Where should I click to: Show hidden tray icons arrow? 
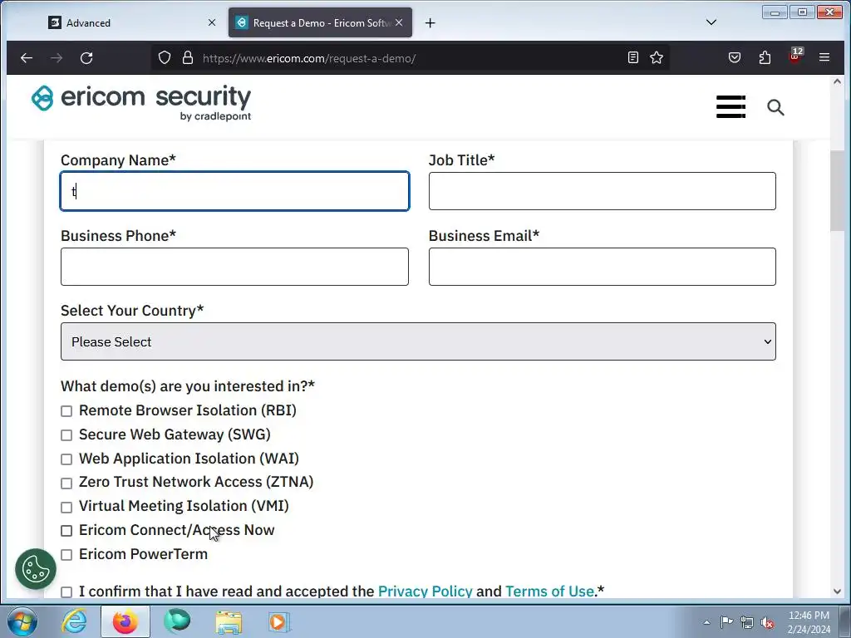(x=706, y=622)
